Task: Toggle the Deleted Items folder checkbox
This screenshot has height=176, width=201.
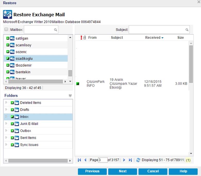Action: click(x=12, y=103)
